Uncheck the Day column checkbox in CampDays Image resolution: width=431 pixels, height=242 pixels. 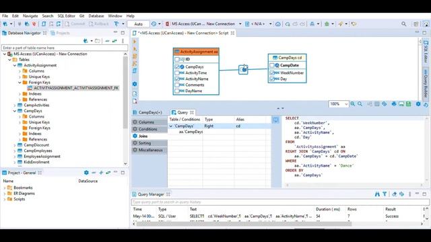coord(272,79)
